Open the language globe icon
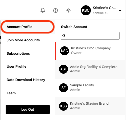126x120 pixels. 68,11
